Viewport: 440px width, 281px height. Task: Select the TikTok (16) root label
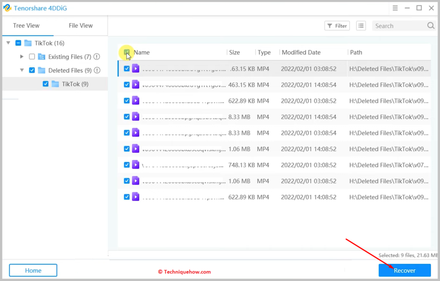(49, 43)
